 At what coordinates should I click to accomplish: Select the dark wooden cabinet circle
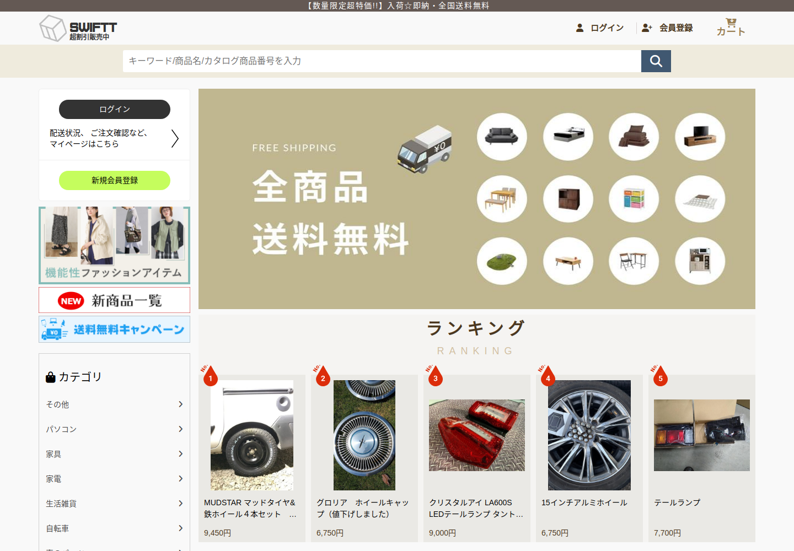click(568, 199)
